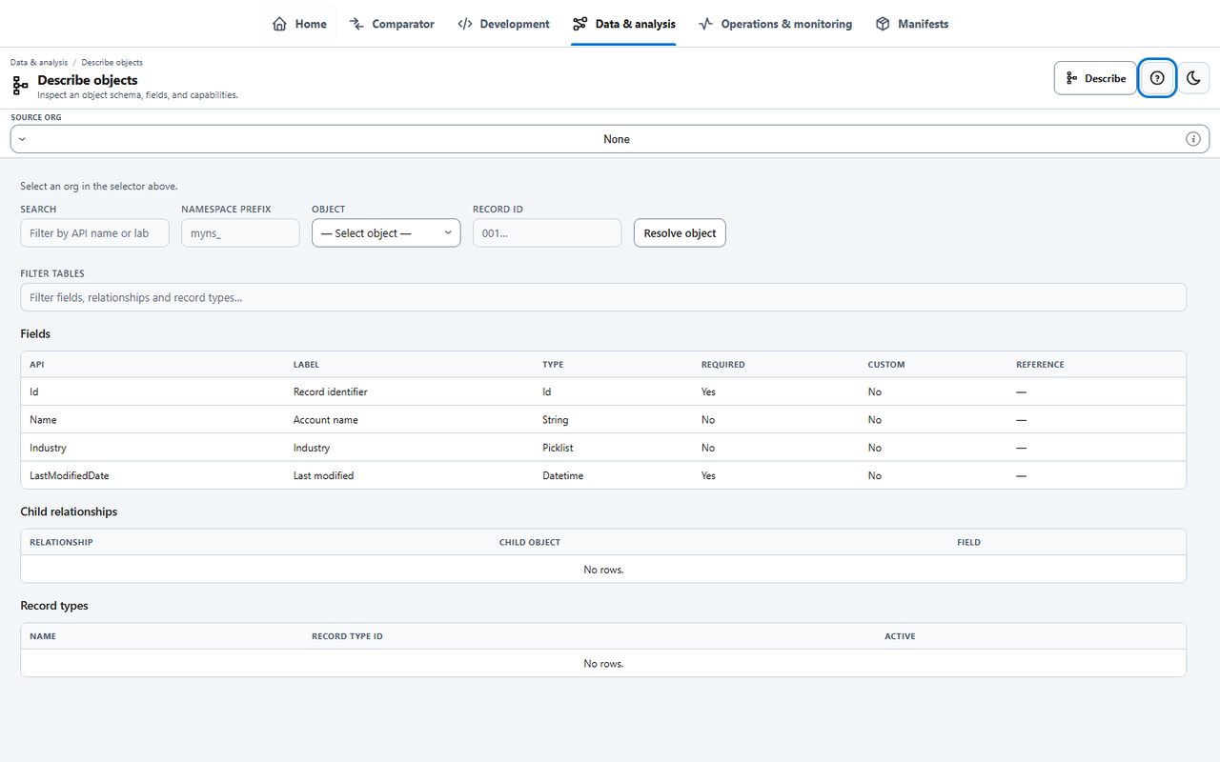
Task: Click the Describe button
Action: click(x=1095, y=78)
